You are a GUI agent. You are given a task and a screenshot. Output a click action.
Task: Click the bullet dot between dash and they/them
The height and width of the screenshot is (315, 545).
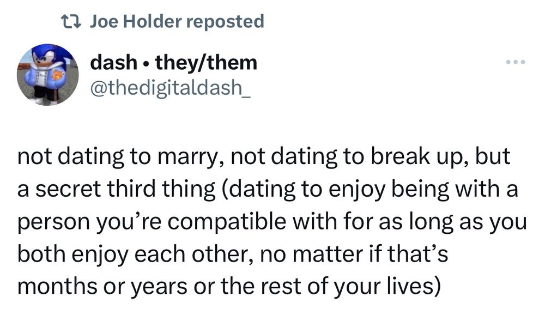[x=146, y=64]
